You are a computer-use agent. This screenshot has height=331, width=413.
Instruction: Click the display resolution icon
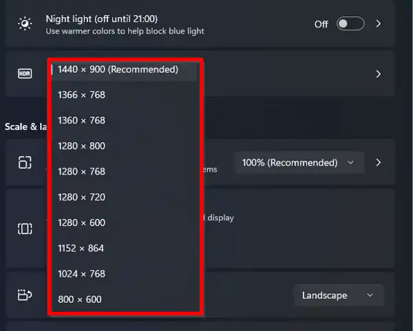[25, 229]
